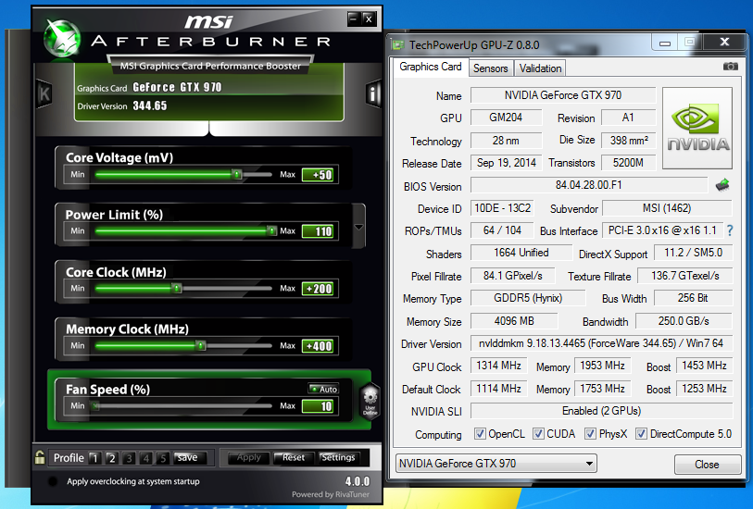Screen dimensions: 753x509
Task: Toggle Fan Speed Auto mode
Action: pyautogui.click(x=323, y=389)
